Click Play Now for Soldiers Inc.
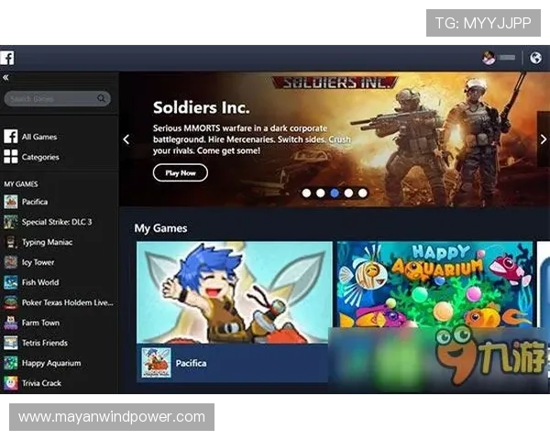Image resolution: width=550 pixels, height=440 pixels. click(x=181, y=172)
